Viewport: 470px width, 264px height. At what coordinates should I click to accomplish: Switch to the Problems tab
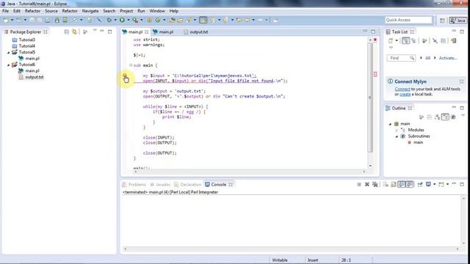click(x=134, y=184)
